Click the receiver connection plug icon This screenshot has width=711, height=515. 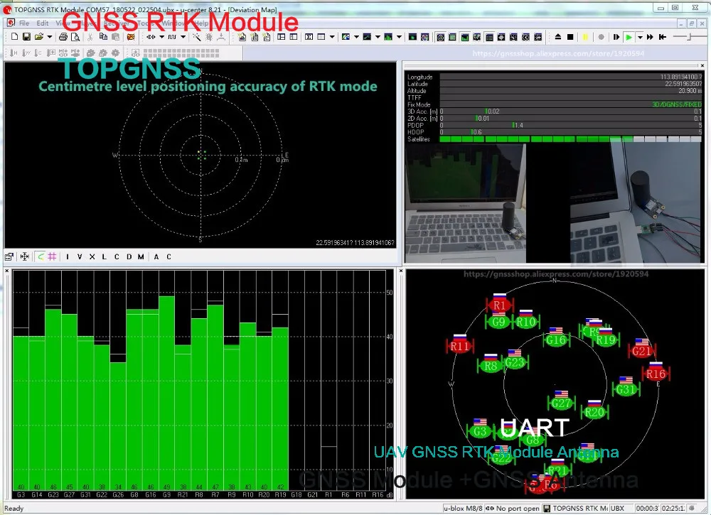pos(151,37)
